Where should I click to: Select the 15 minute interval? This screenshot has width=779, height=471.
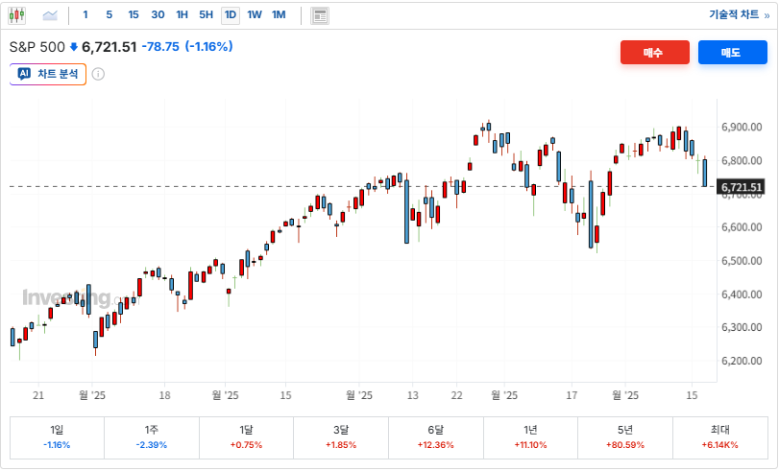tap(134, 15)
